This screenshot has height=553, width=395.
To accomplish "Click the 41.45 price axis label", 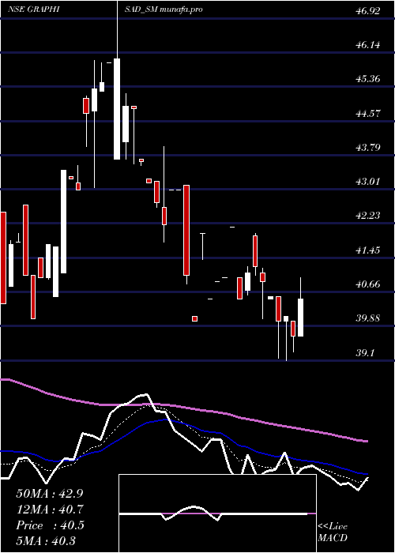I will tap(368, 250).
